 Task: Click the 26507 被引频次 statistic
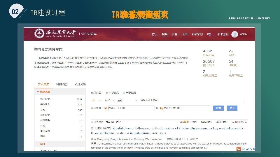click(x=209, y=63)
